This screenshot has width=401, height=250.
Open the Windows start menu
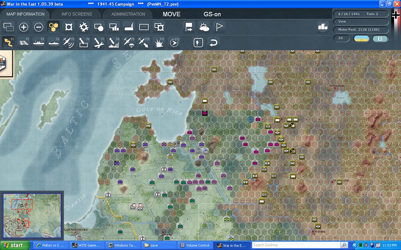point(15,245)
